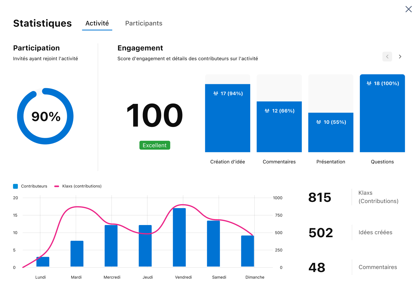This screenshot has height=304, width=418.
Task: Click the Questions 18 (100%) bar
Action: pyautogui.click(x=382, y=113)
